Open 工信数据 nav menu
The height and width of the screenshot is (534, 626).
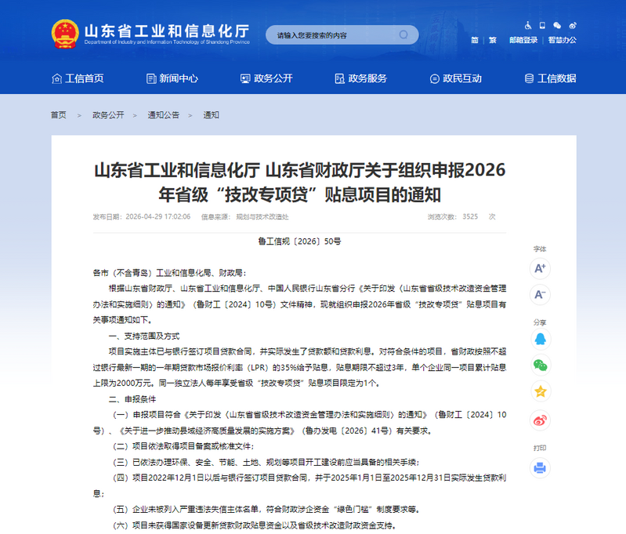[550, 78]
